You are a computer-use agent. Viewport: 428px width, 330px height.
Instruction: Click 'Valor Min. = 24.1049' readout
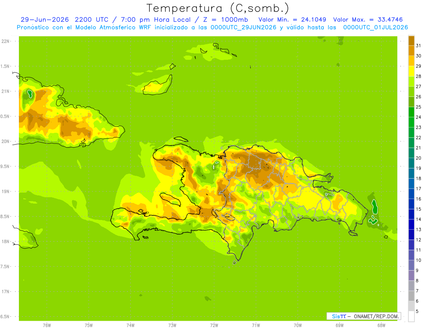292,20
